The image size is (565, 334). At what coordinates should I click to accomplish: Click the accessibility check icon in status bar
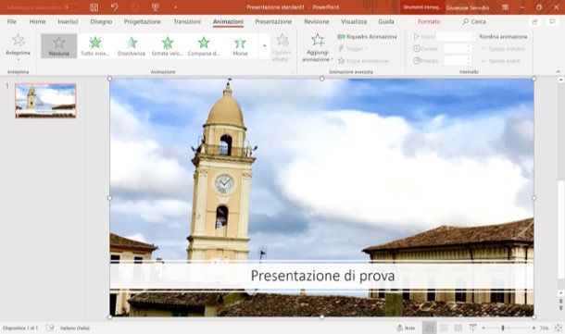point(50,328)
